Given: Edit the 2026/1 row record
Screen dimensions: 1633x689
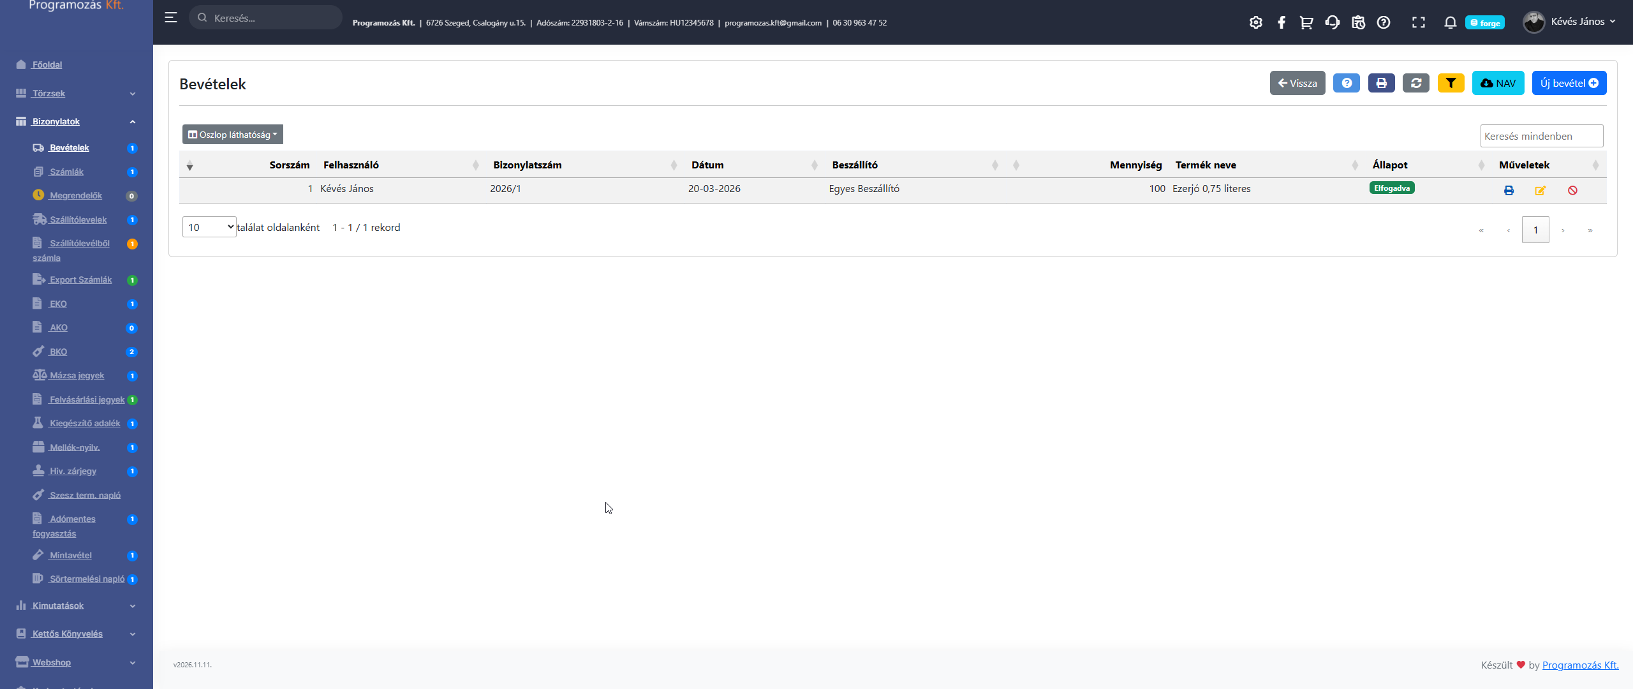Looking at the screenshot, I should coord(1540,190).
